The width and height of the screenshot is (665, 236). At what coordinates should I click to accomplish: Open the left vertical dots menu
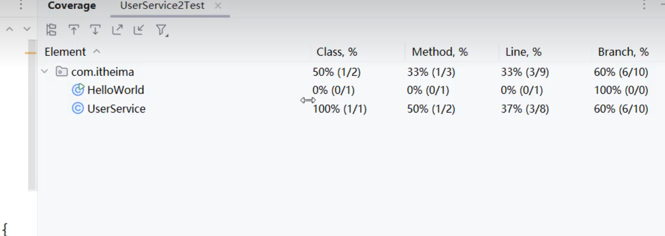click(21, 6)
